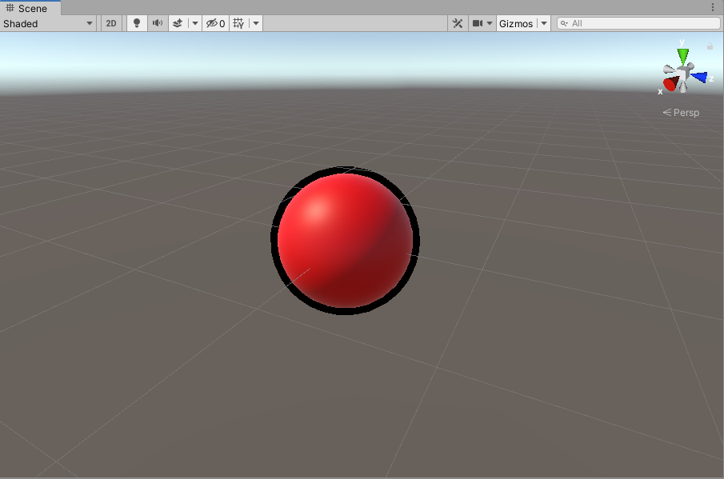Click green Y axis cone on gizmo
The image size is (724, 479).
[683, 56]
